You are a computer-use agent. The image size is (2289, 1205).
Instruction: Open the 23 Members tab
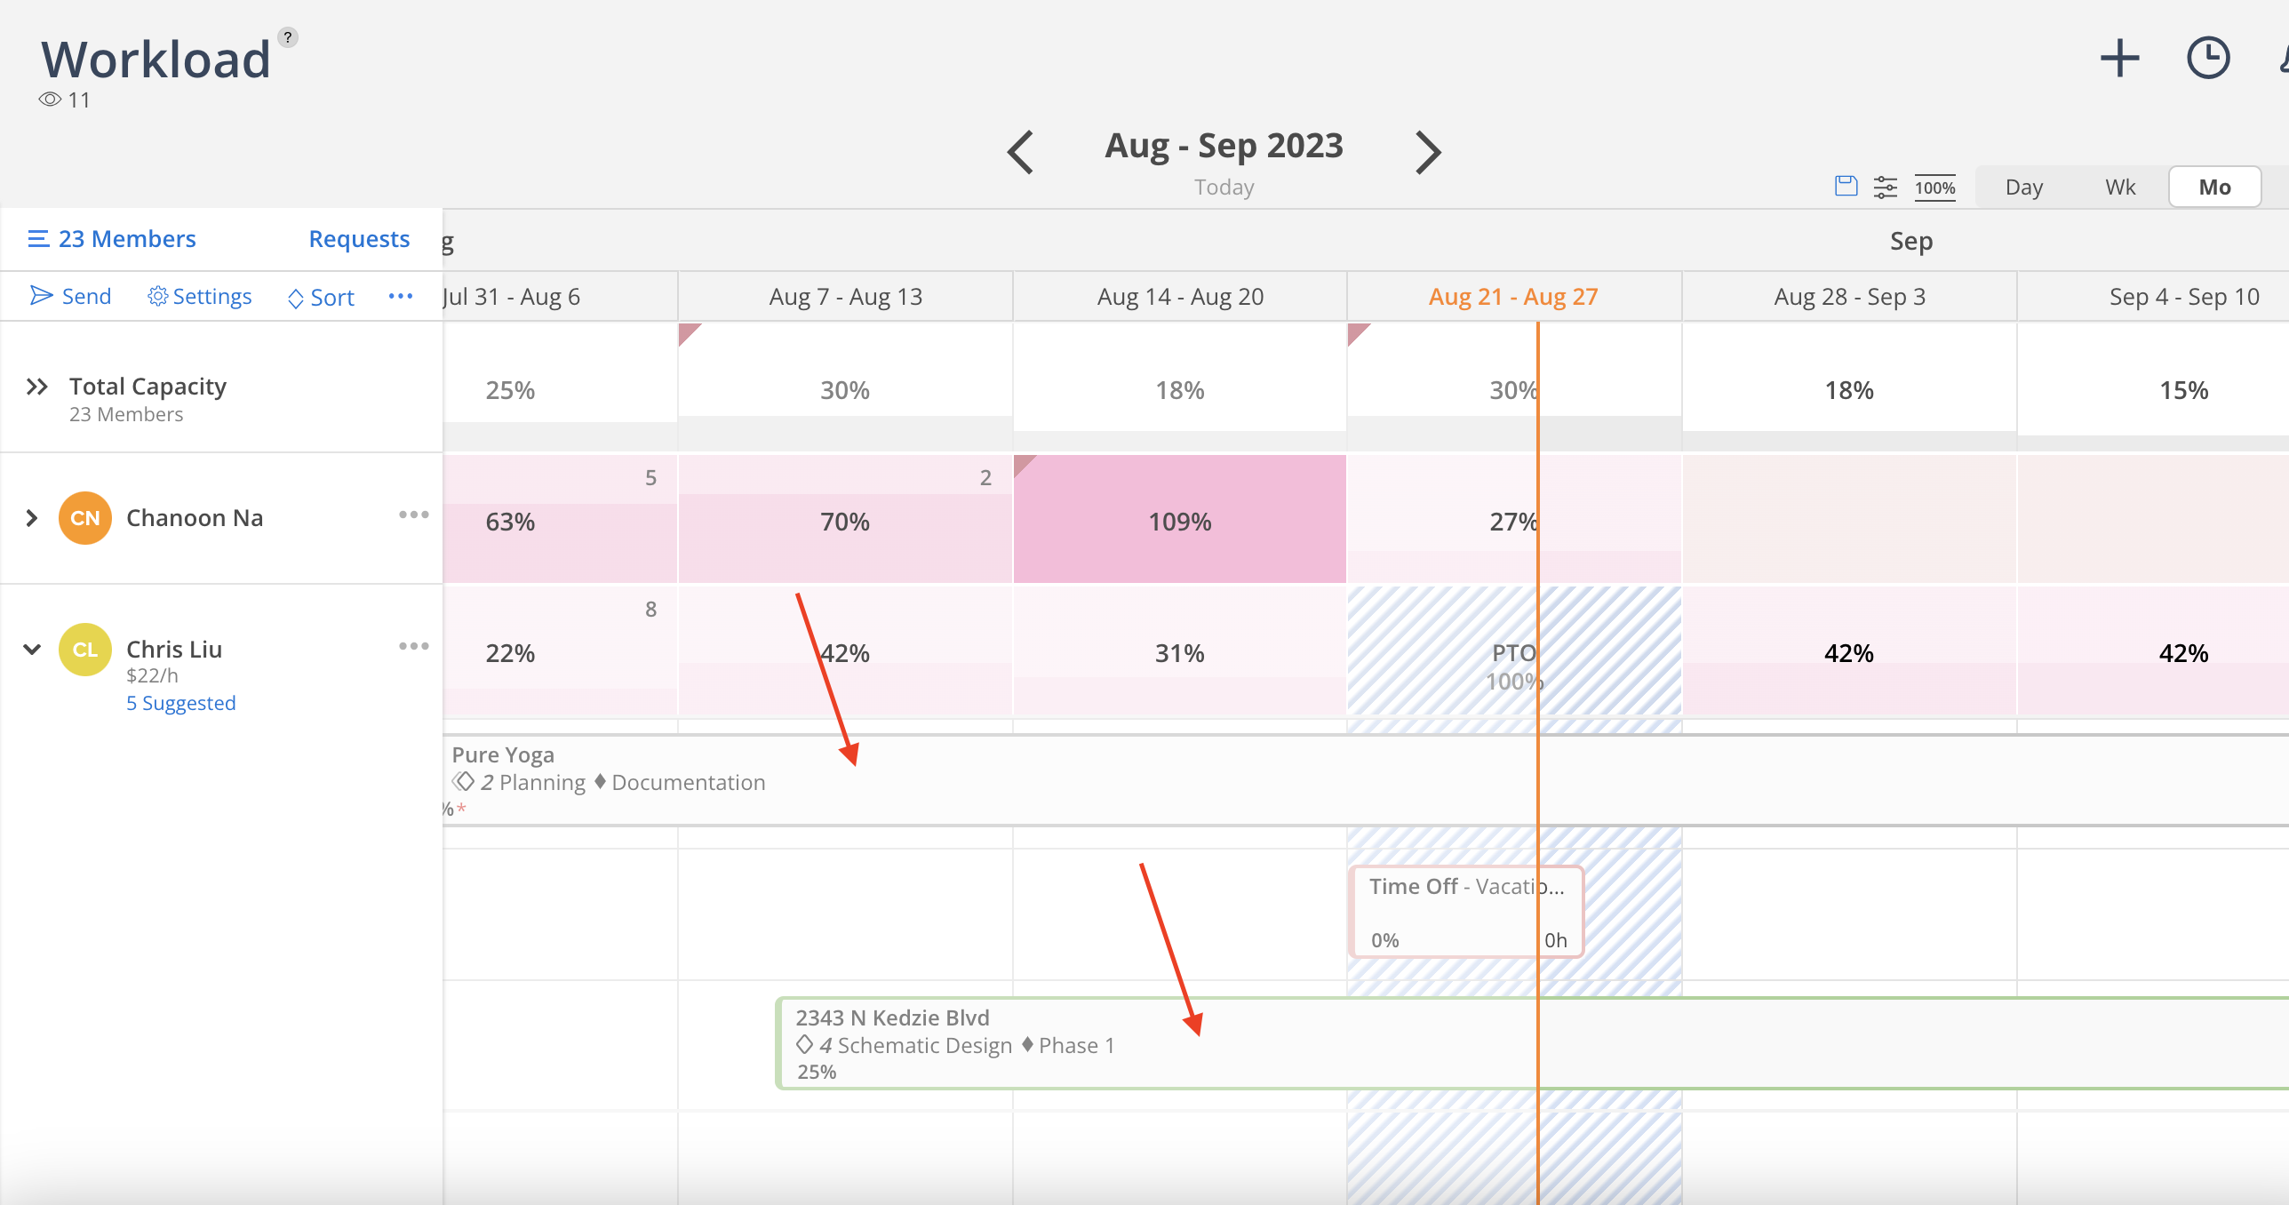pos(126,238)
